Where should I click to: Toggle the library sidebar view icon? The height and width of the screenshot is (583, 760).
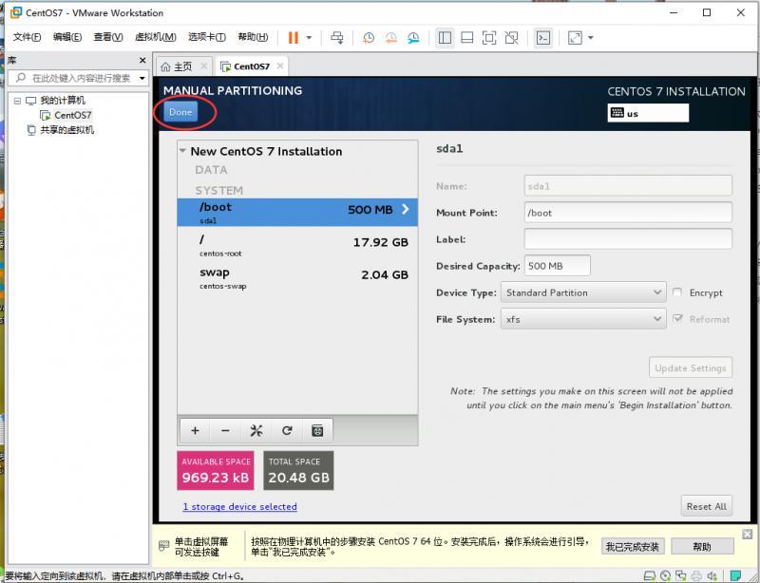click(445, 38)
